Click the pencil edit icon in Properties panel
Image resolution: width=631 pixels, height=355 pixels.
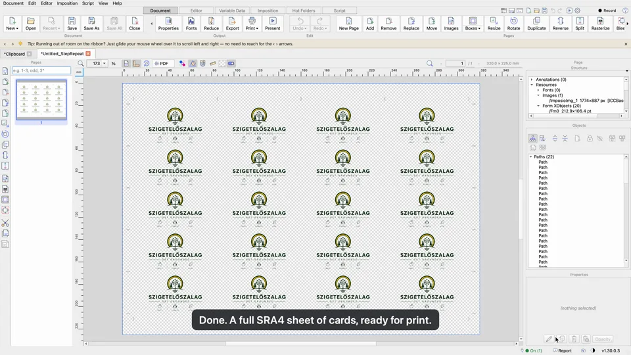[x=548, y=339]
